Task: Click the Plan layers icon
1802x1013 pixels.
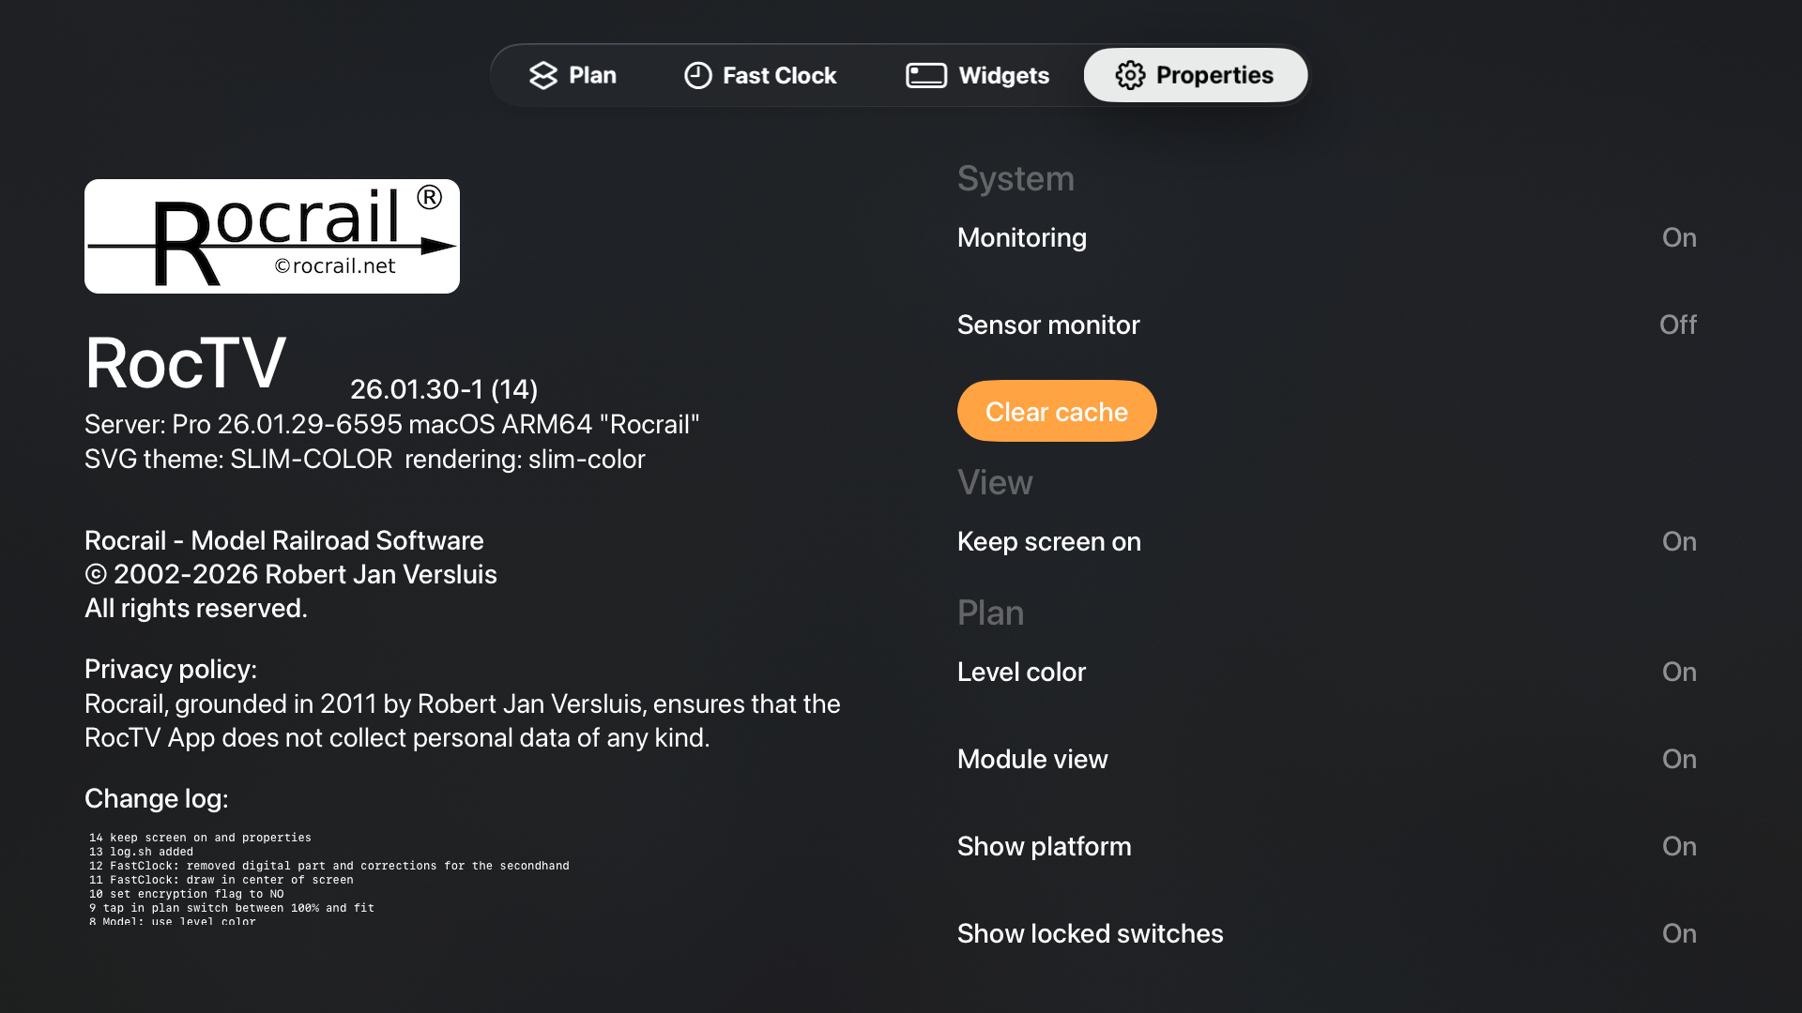Action: [x=543, y=75]
